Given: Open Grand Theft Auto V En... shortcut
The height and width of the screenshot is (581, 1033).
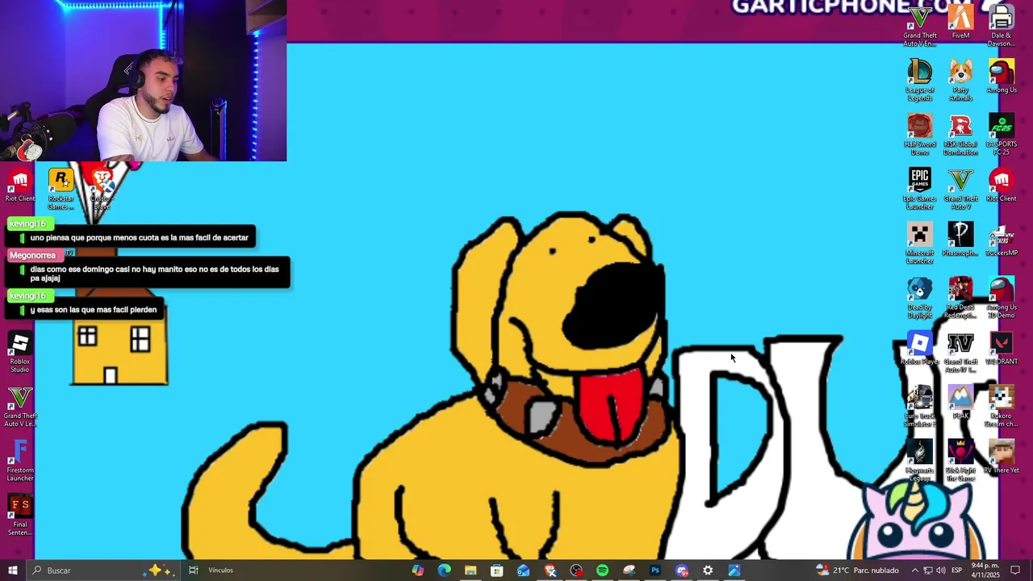Looking at the screenshot, I should [x=920, y=26].
